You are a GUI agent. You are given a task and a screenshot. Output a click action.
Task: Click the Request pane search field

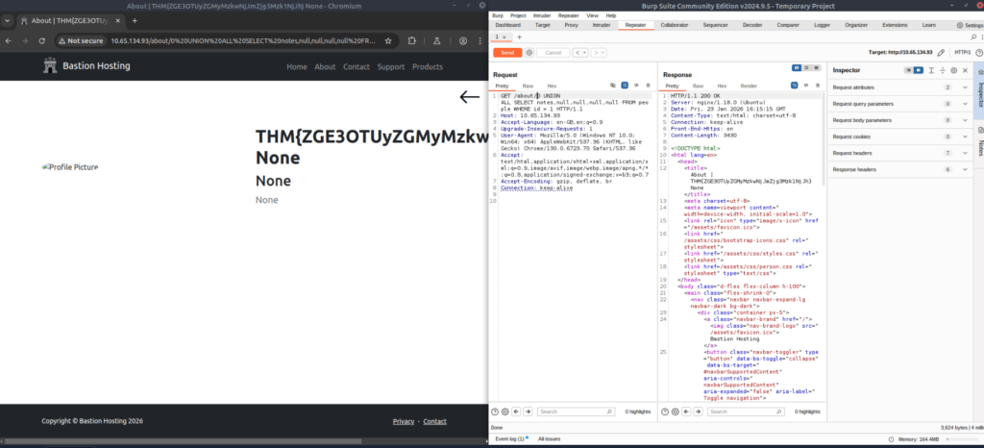click(x=577, y=411)
